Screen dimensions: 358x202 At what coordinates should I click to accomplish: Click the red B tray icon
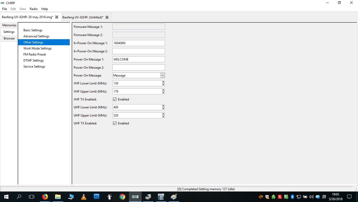point(280,197)
